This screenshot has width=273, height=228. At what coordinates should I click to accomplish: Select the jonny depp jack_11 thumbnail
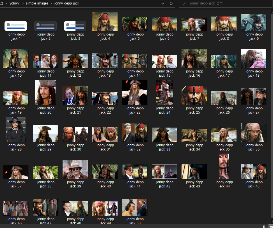(45, 61)
